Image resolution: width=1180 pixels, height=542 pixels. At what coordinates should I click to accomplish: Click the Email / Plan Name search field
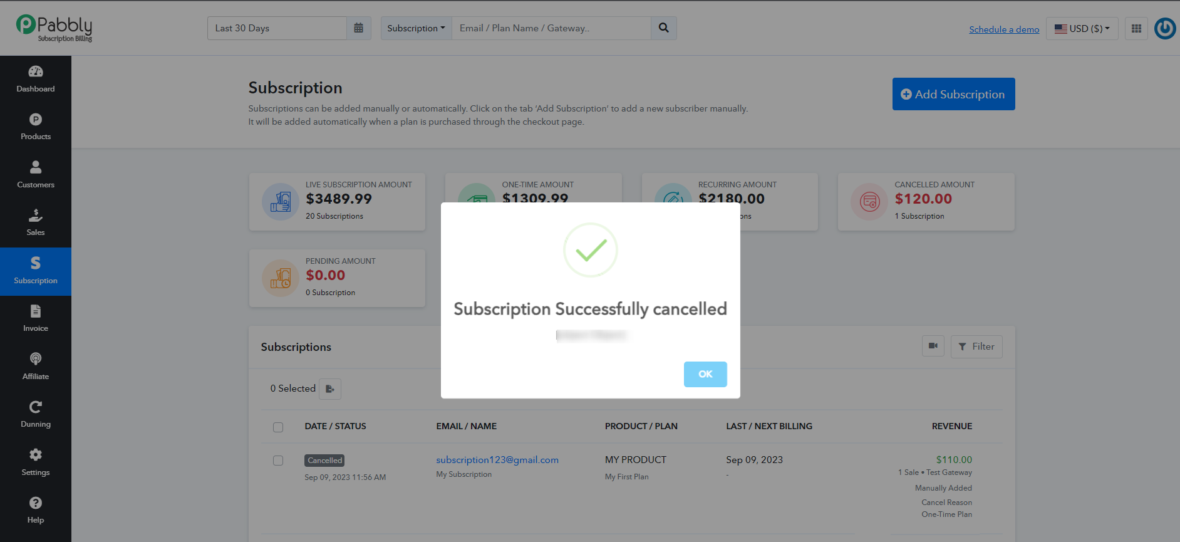point(551,28)
